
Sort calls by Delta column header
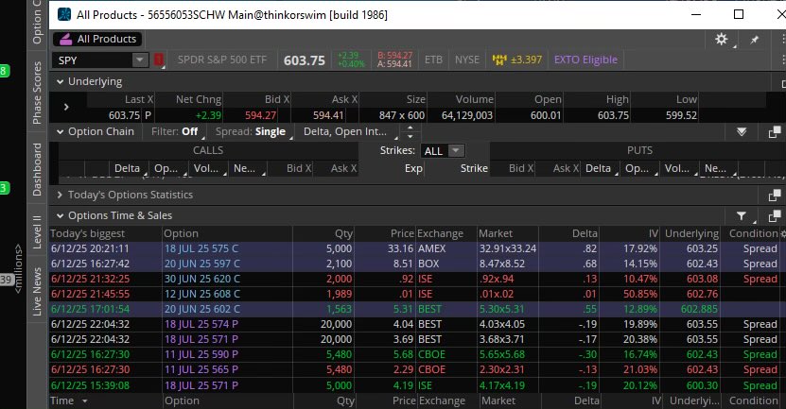pos(128,169)
